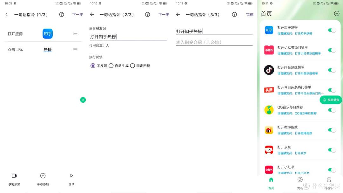Grab reorder handle of 点击目标 row
The image size is (343, 193).
click(75, 49)
